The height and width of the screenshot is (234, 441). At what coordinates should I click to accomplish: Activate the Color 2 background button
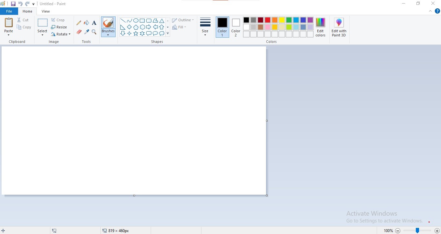pyautogui.click(x=236, y=27)
